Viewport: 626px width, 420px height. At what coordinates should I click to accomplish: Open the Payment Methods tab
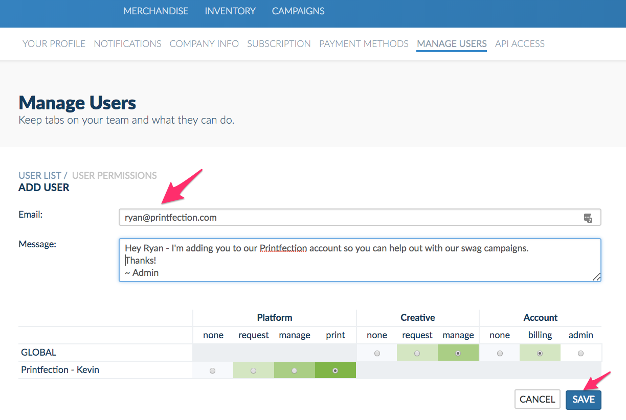tap(364, 44)
